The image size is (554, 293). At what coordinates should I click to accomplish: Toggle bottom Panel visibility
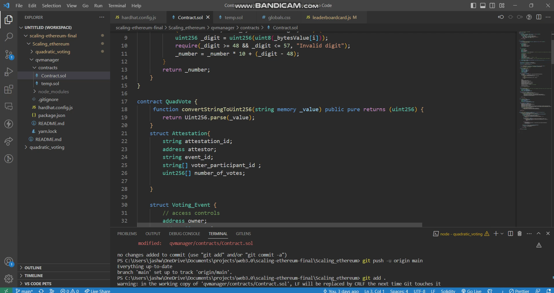pyautogui.click(x=483, y=6)
